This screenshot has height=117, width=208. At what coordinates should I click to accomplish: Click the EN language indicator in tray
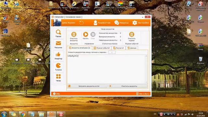tap(155, 114)
